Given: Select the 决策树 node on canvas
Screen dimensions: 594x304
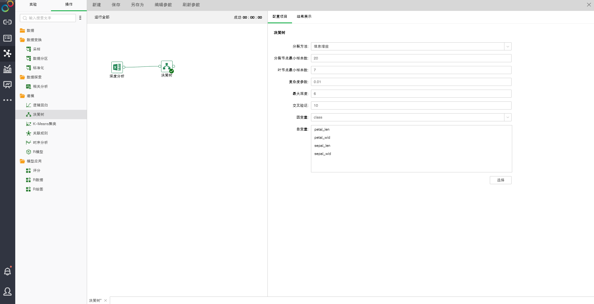Looking at the screenshot, I should (x=167, y=66).
